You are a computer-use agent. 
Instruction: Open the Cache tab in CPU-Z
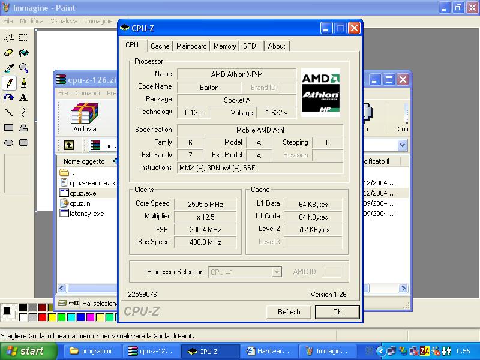coord(160,46)
